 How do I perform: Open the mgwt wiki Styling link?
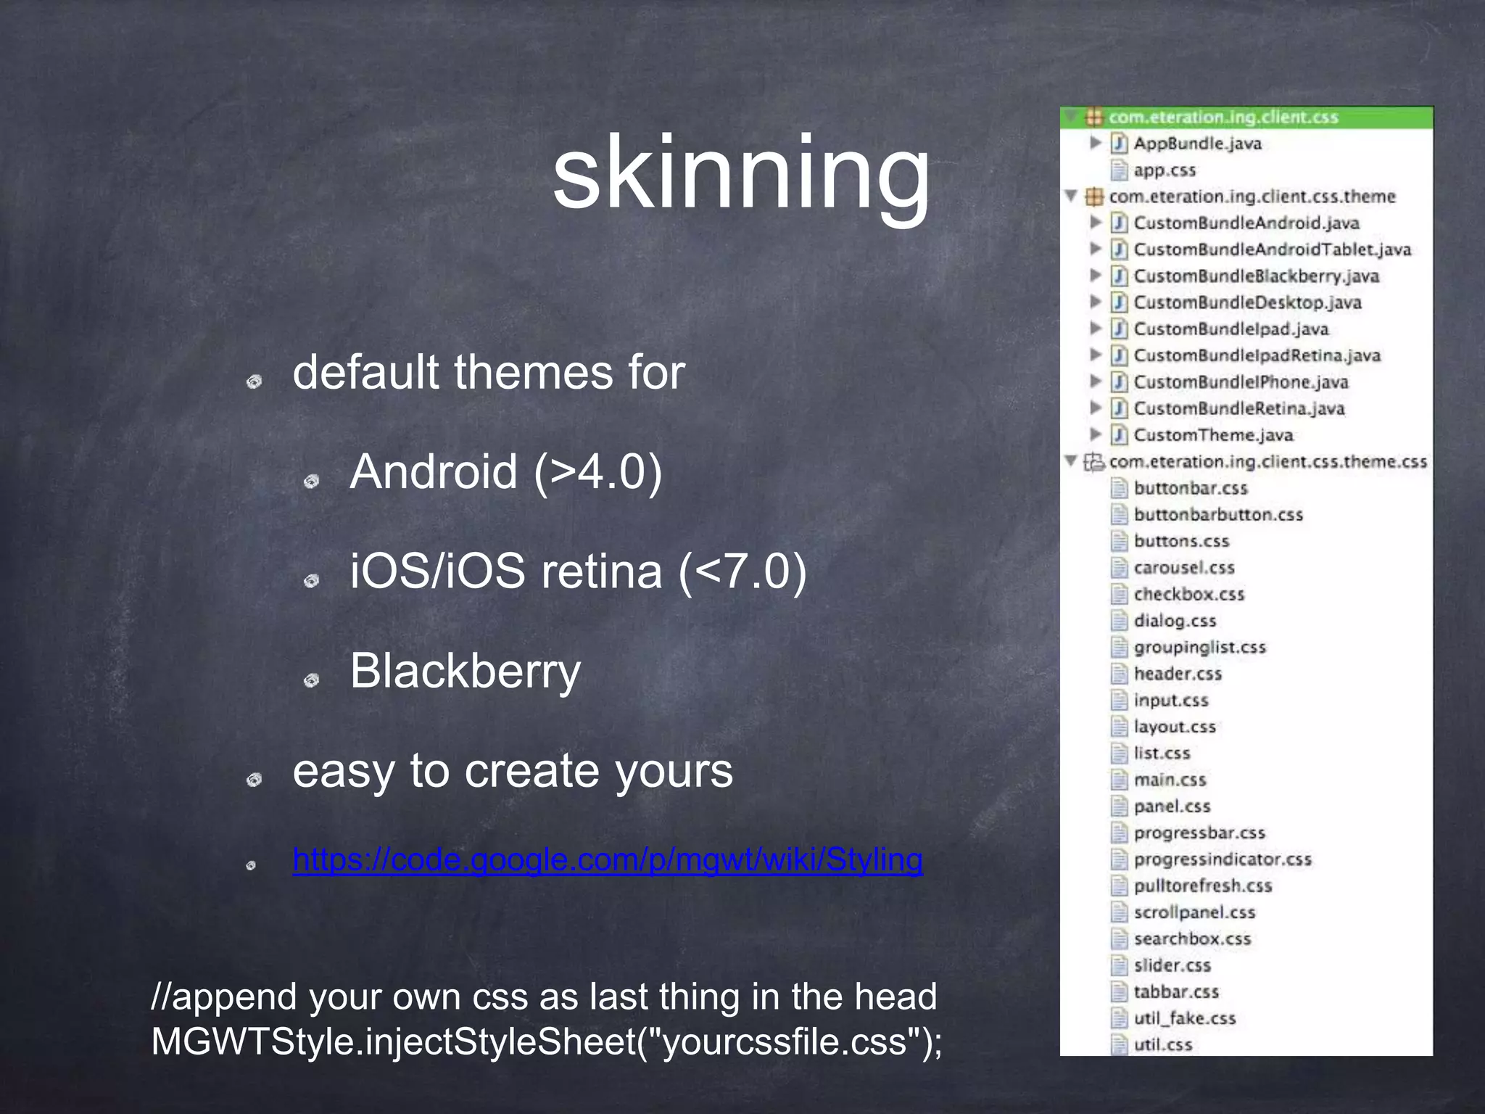pos(608,860)
